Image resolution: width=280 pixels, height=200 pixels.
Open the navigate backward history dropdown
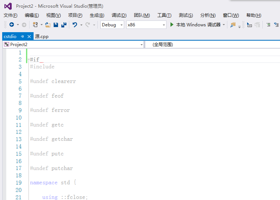18,25
